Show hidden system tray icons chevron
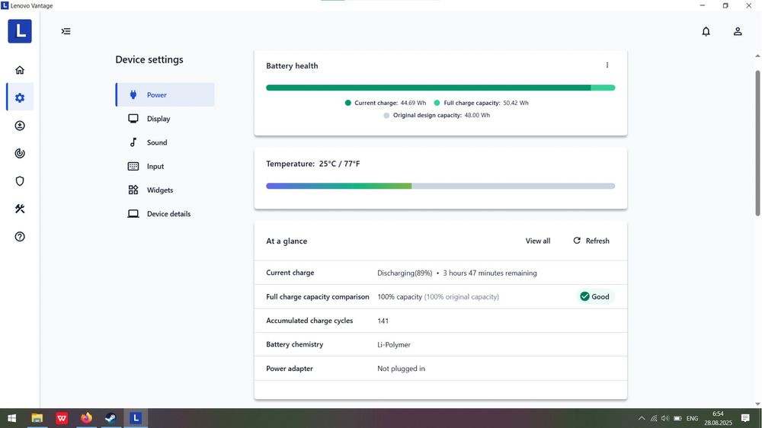 [642, 418]
